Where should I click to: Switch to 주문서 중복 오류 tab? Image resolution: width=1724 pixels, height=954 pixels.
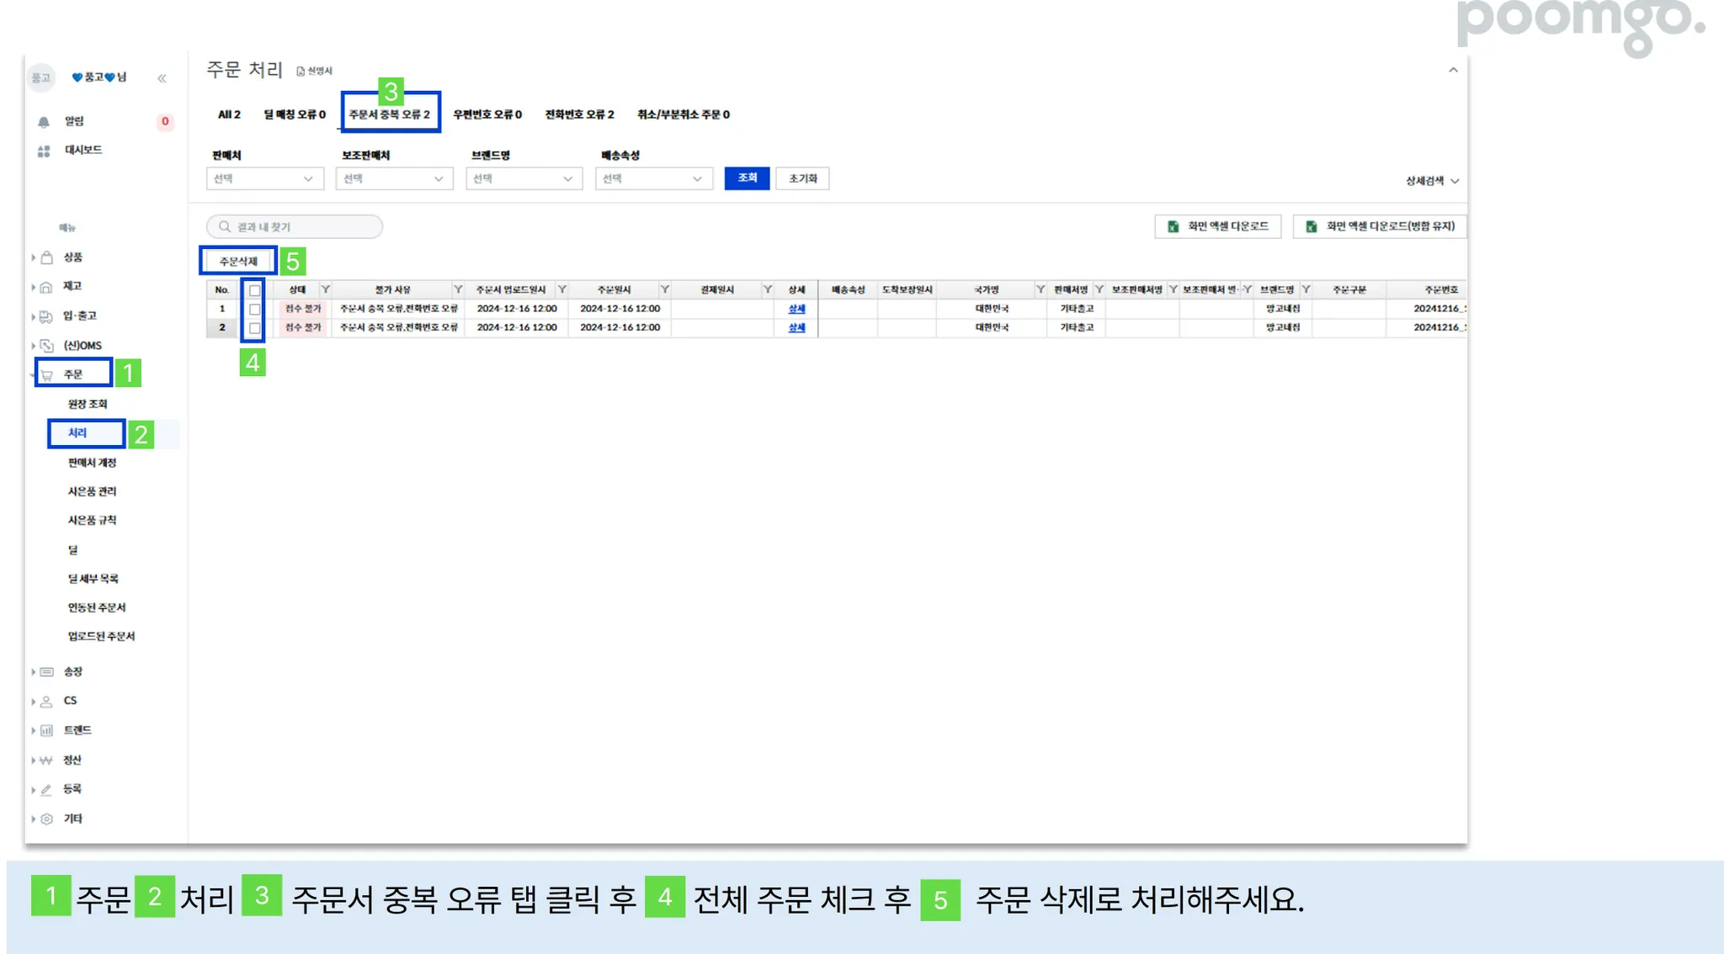coord(390,114)
